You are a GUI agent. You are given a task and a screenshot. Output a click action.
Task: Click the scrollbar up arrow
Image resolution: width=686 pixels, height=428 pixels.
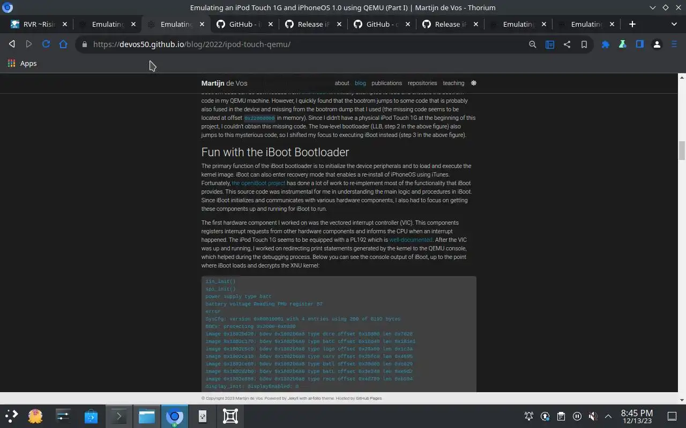coord(682,77)
